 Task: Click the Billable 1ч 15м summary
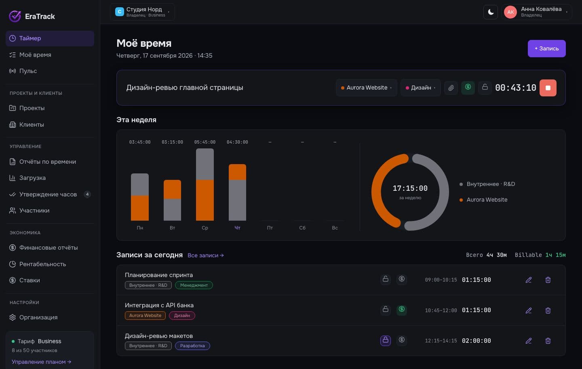(540, 255)
